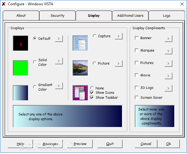Click the desktop Capture thumbnail

(x=80, y=43)
